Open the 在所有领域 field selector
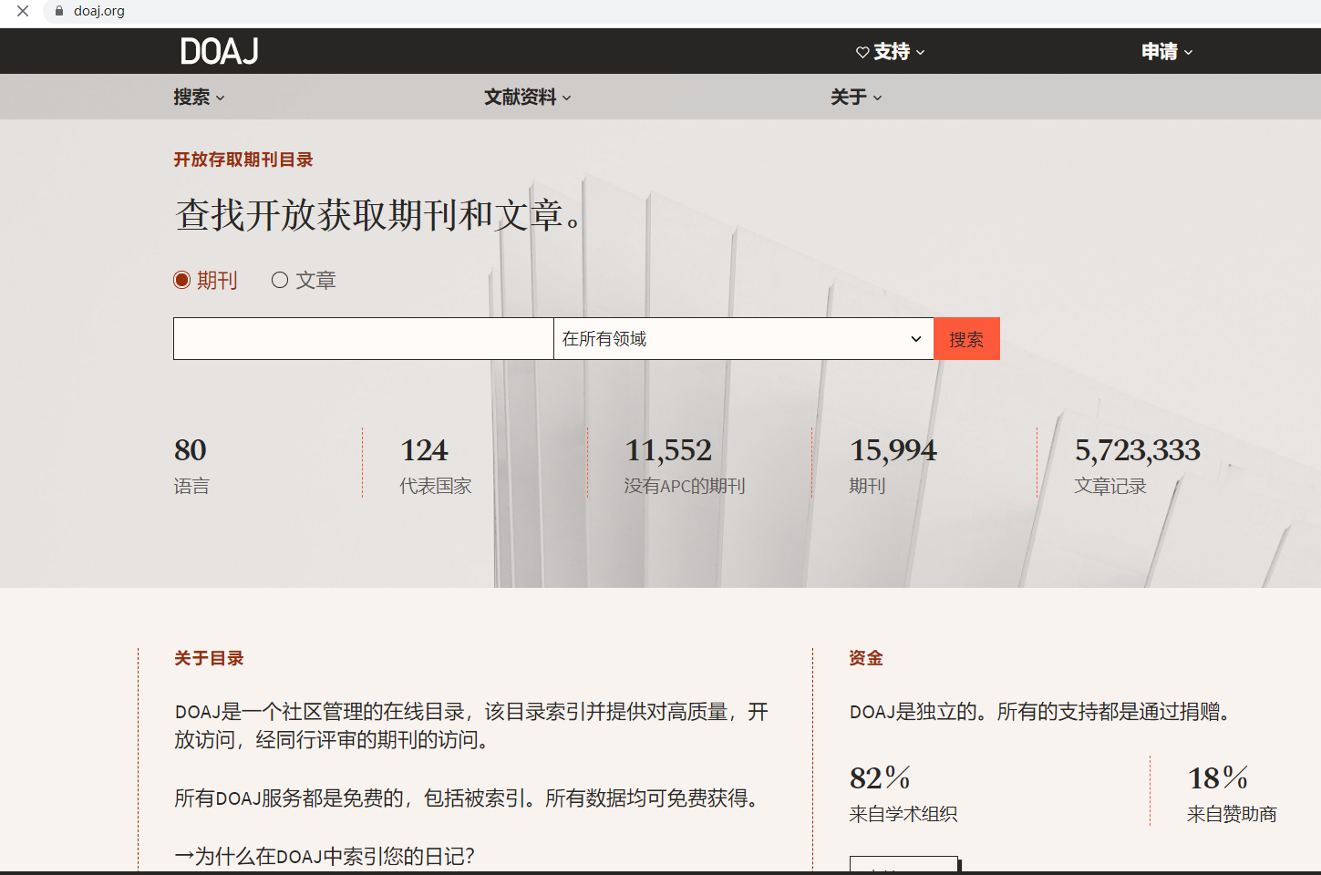The height and width of the screenshot is (875, 1321). (x=742, y=338)
